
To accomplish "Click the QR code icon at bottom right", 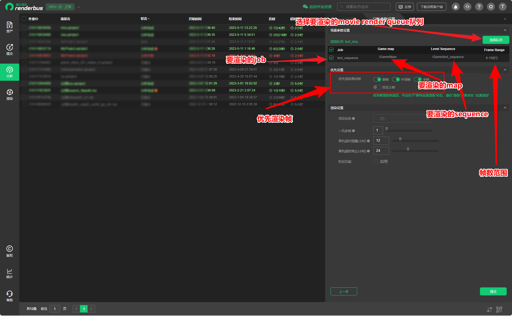I will pos(499,309).
